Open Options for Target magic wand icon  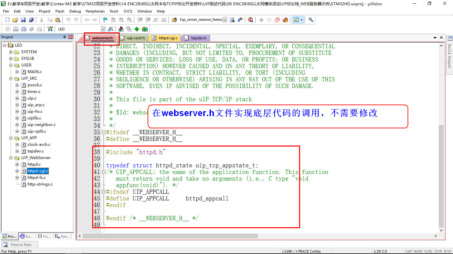[111, 29]
